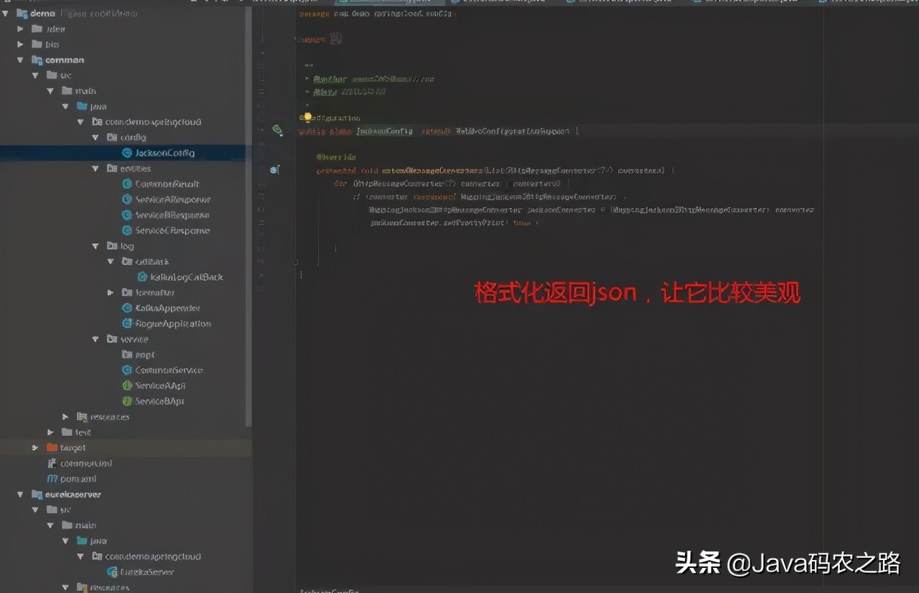This screenshot has height=593, width=919.
Task: Click the JacksonConfig class icon in the tree
Action: click(127, 153)
